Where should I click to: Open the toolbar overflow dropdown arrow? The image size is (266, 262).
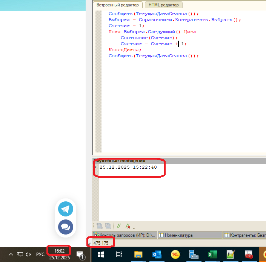pos(134,228)
